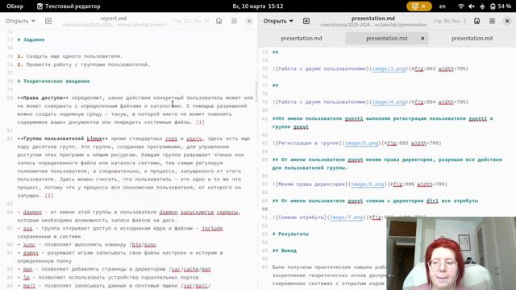Select the last presentation.md tab
516x290 pixels.
(472, 39)
